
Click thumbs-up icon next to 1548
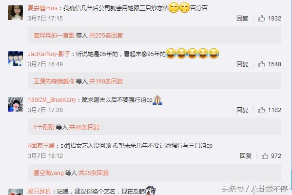pyautogui.click(x=261, y=64)
